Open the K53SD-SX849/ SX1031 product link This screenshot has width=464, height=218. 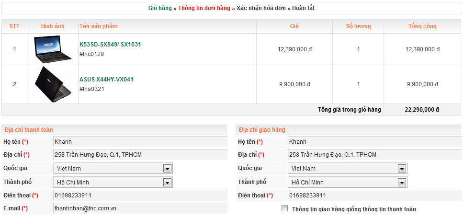pos(110,45)
